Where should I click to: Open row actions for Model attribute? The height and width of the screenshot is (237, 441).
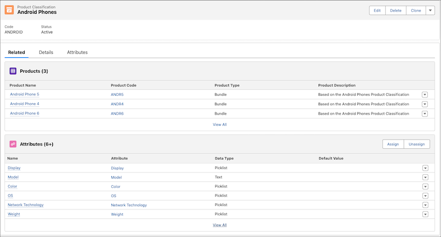pyautogui.click(x=425, y=177)
